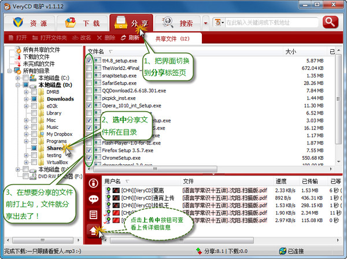Expand the Misc folder node

[26, 120]
